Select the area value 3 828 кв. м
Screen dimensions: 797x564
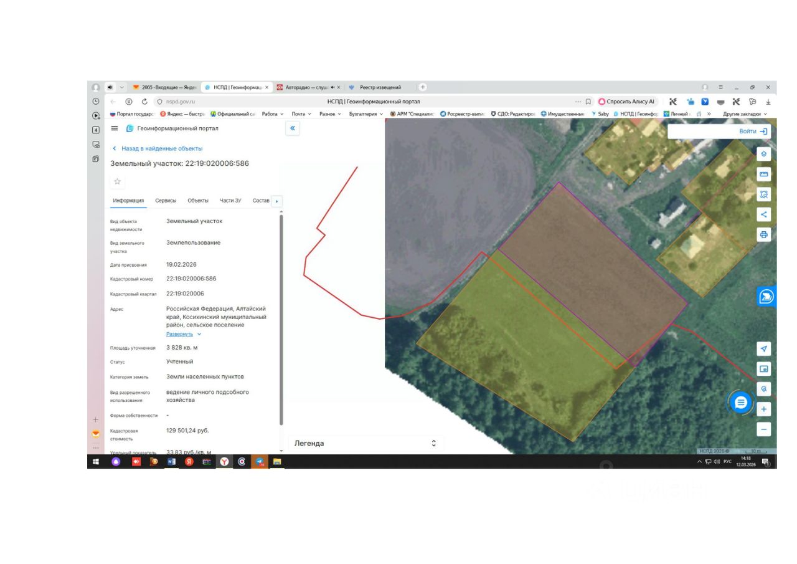coord(182,347)
